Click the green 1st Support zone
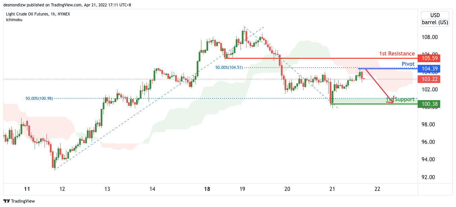The width and height of the screenshot is (456, 207). [374, 101]
